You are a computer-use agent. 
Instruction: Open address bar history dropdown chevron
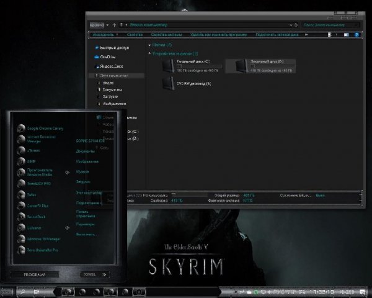(291, 25)
